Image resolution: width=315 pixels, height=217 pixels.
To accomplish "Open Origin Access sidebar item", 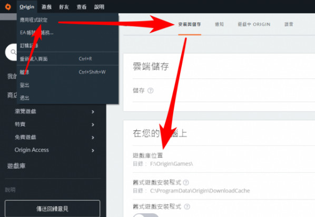I will click(x=32, y=150).
